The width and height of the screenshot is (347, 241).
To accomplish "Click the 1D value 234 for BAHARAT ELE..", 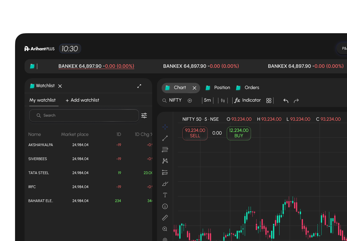I will [x=118, y=201].
